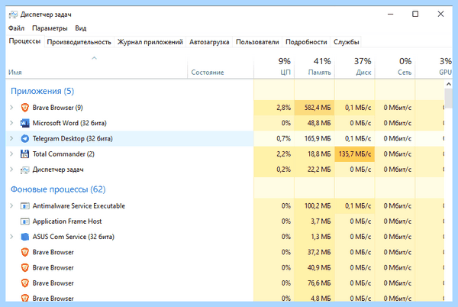The width and height of the screenshot is (458, 307).
Task: Expand the Total Commander (2) group
Action: tap(11, 154)
